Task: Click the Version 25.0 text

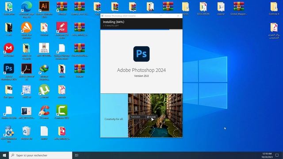Action: coord(141,76)
